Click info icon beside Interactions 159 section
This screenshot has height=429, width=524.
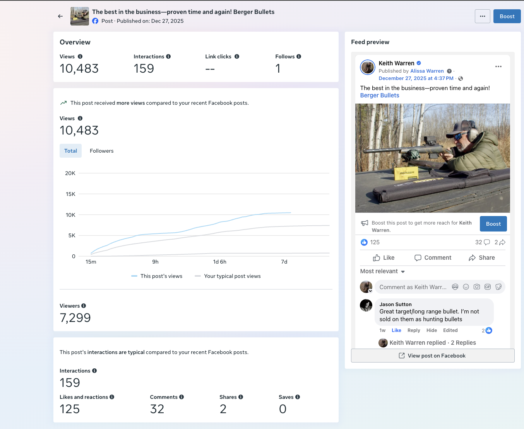coord(94,371)
